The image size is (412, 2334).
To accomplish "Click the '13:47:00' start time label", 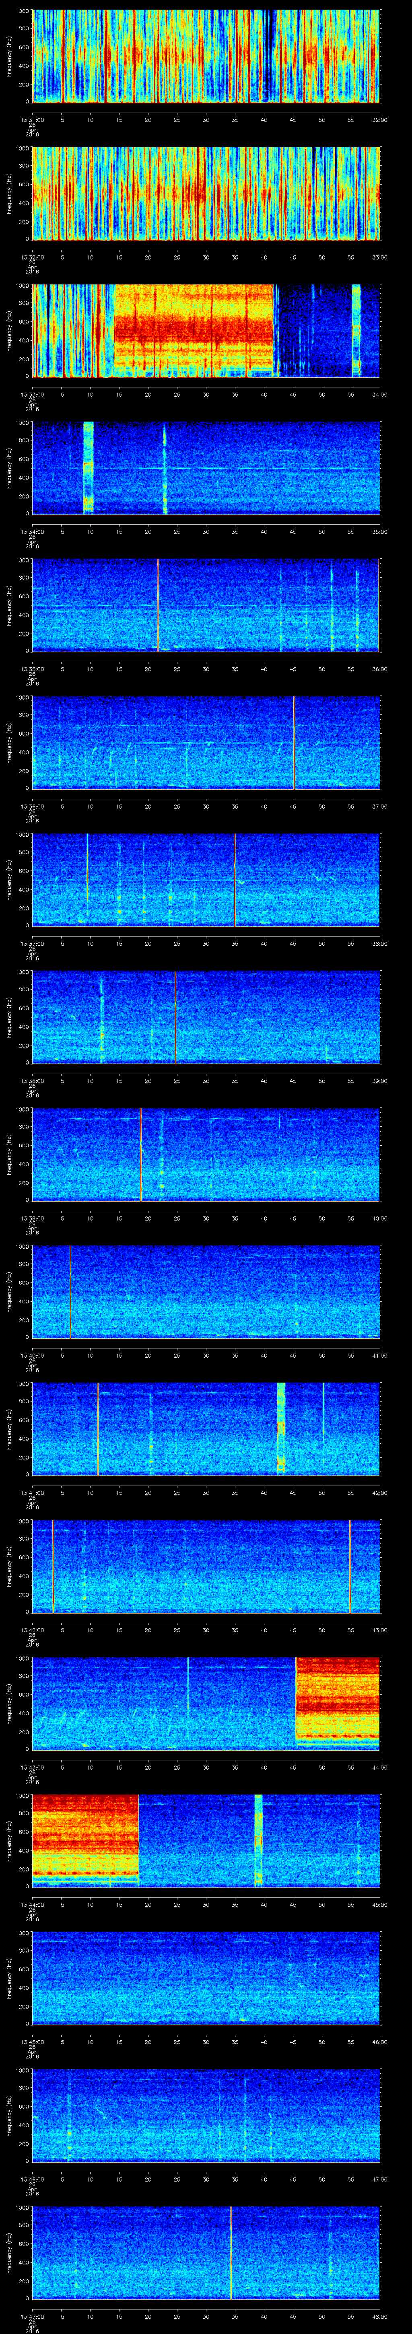I will click(x=32, y=2316).
